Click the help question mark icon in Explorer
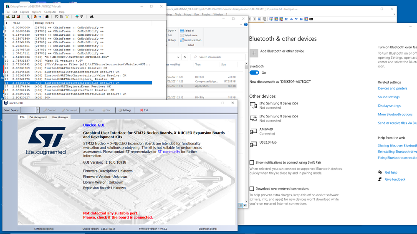 (246, 25)
